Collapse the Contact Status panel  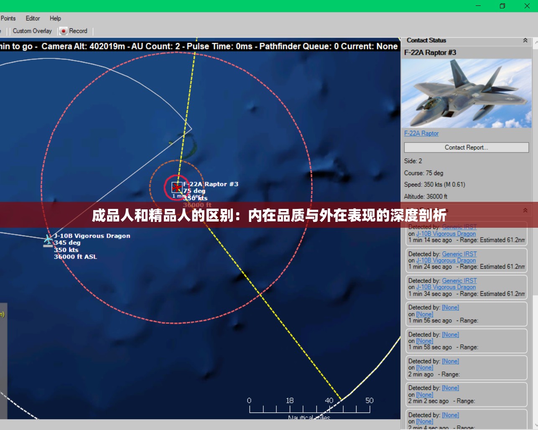(525, 41)
